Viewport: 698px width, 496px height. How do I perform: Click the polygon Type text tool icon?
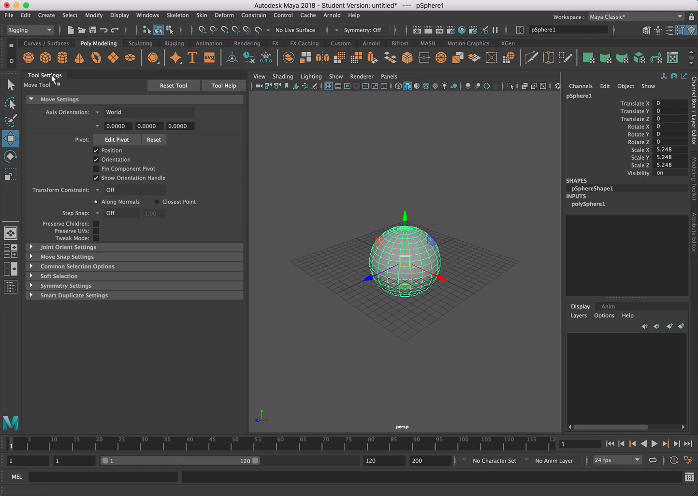pyautogui.click(x=192, y=58)
